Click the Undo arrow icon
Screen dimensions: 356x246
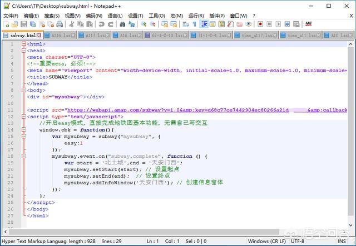(x=101, y=24)
